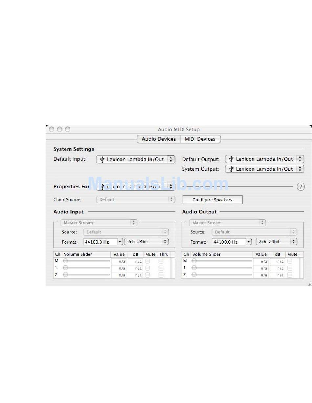Mute channel 2 of Audio Output
The image size is (312, 403).
290,275
